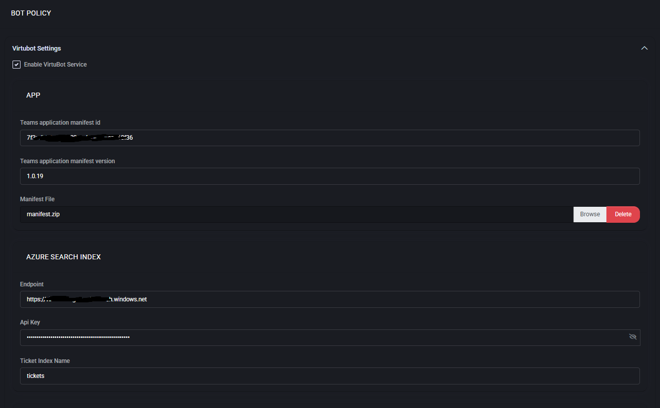Click the Azure search Endpoint URL field

coord(329,299)
